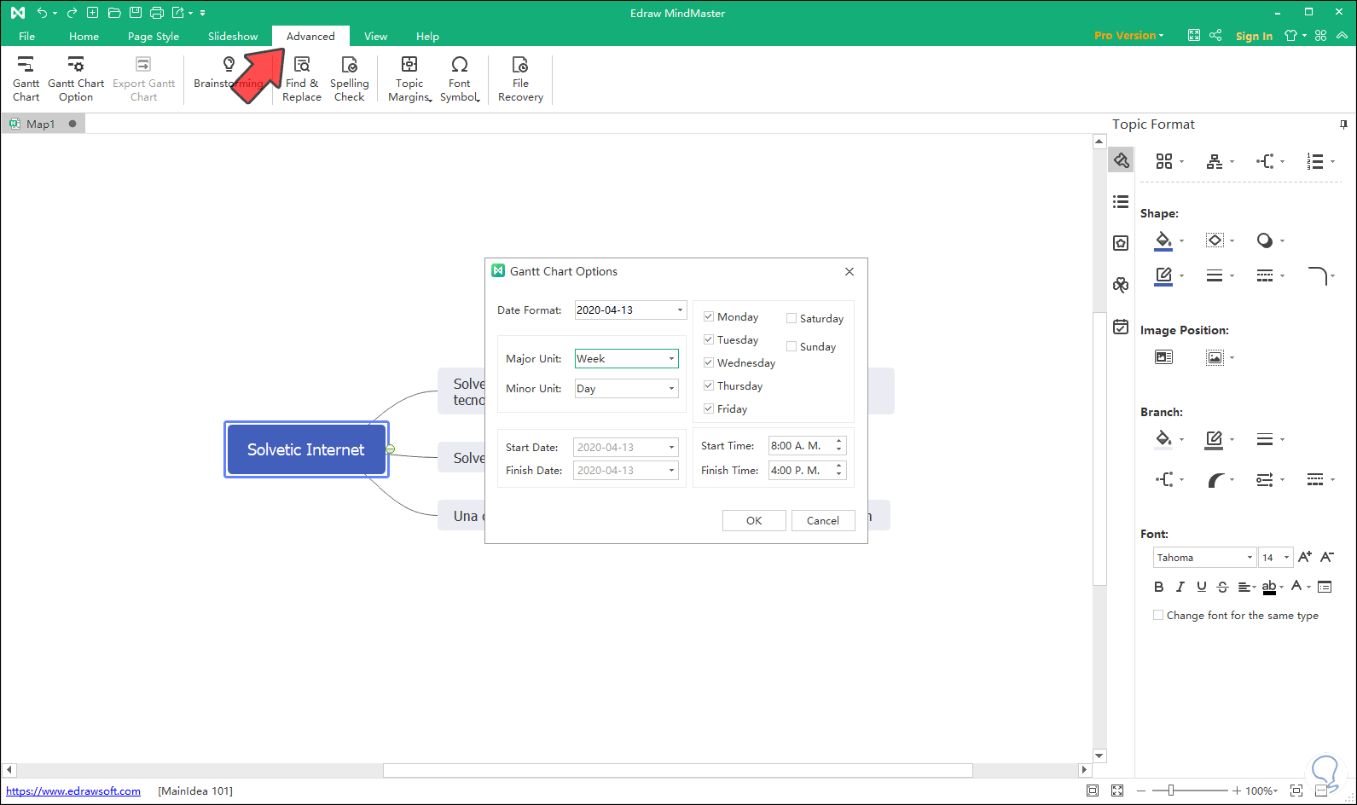Close the Gantt Chart Options dialog
1357x805 pixels.
849,271
